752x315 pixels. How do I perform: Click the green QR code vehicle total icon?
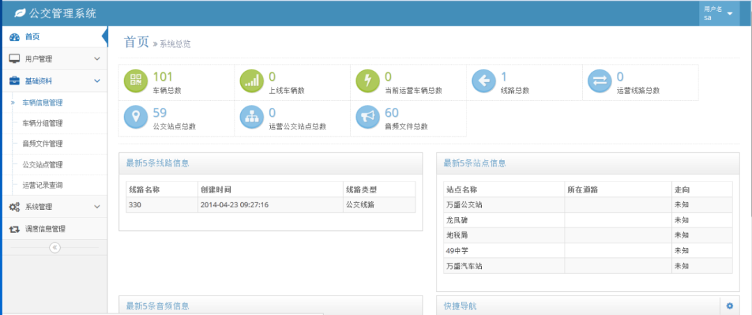pyautogui.click(x=136, y=81)
